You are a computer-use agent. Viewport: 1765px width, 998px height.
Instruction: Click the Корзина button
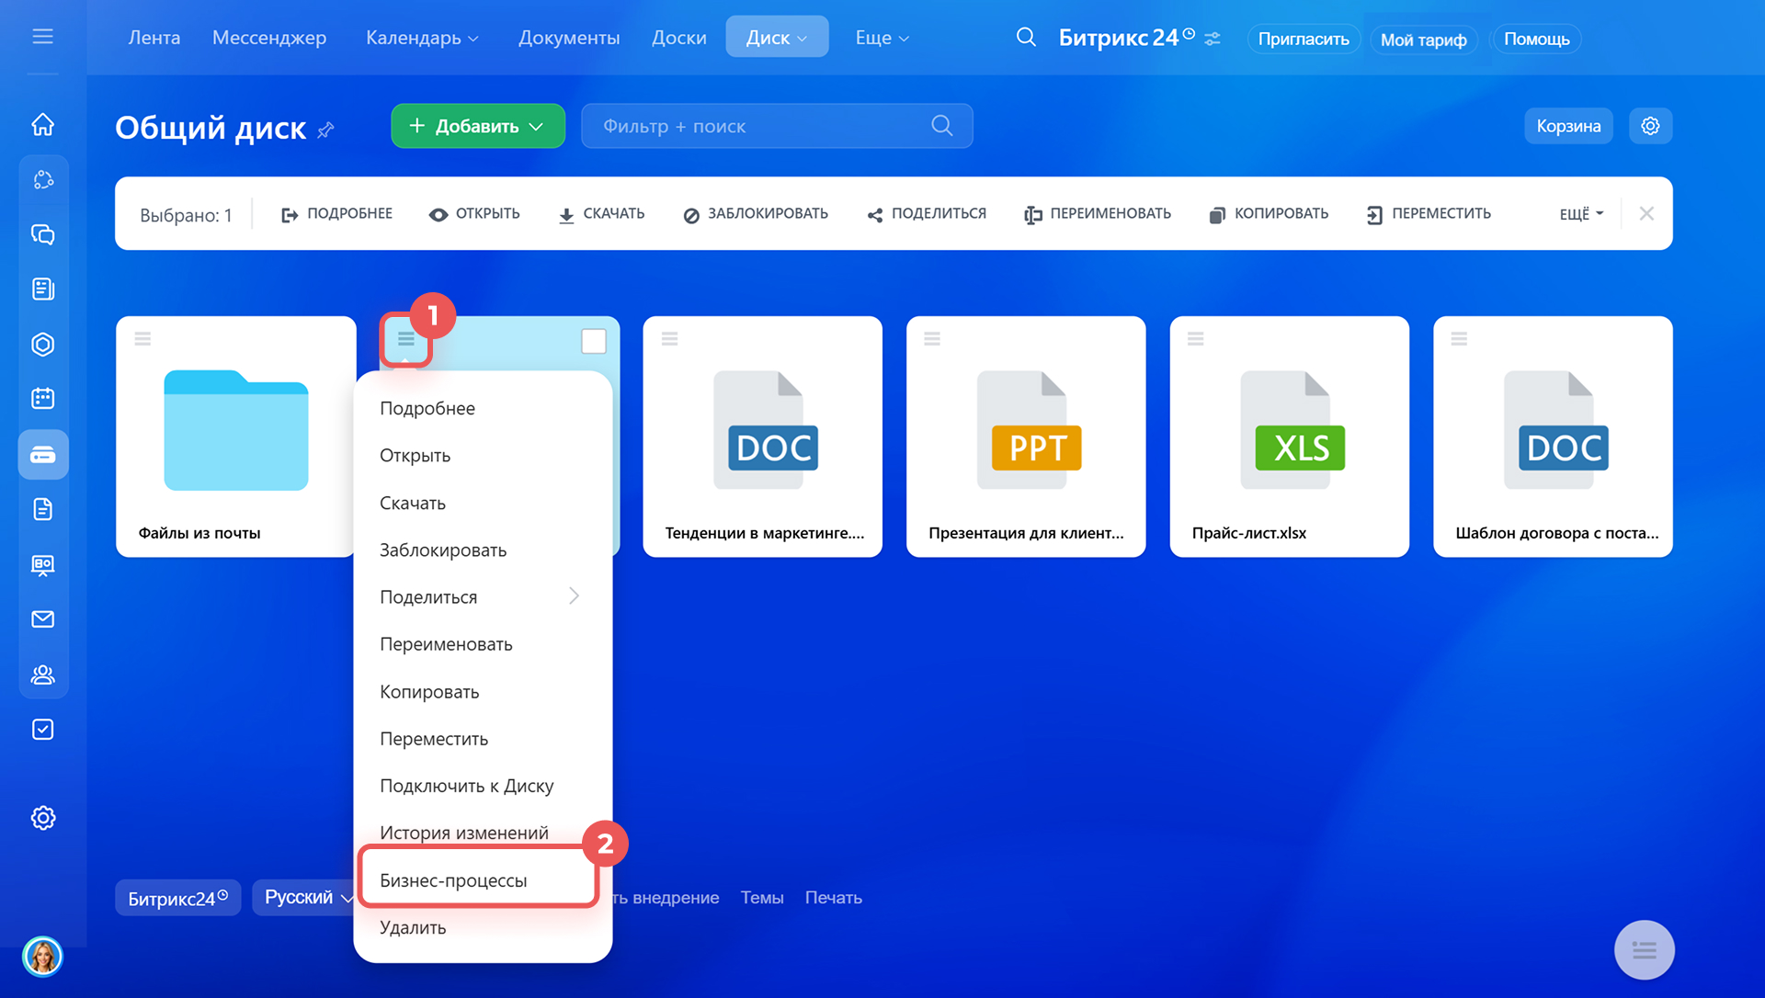click(1567, 126)
